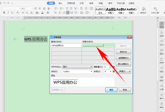Click the 拼音文字 input cell
165x112 pixels.
[x=98, y=46]
